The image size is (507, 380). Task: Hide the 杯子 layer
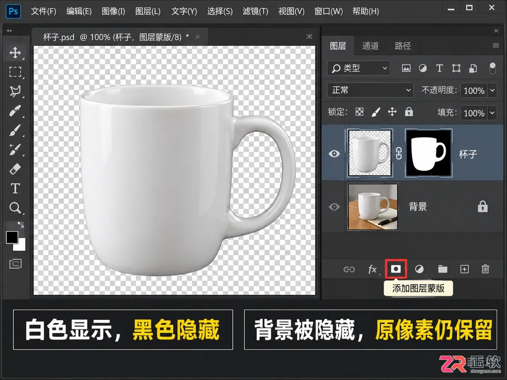pos(335,154)
